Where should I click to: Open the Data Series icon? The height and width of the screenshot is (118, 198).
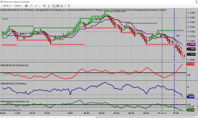(x=58, y=6)
